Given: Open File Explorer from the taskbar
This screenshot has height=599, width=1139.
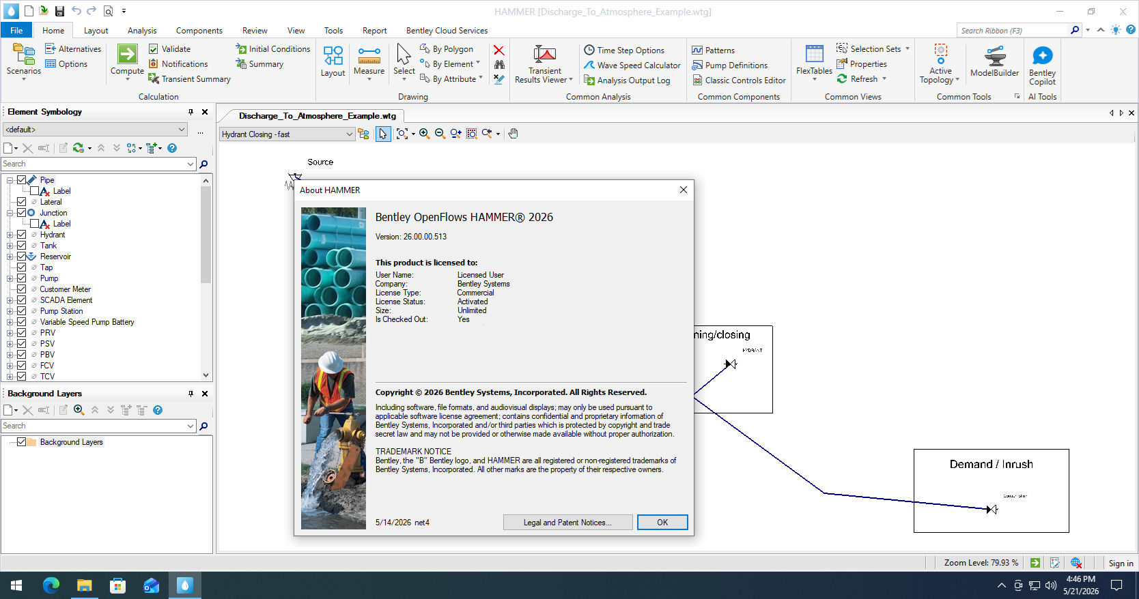Looking at the screenshot, I should pos(85,585).
